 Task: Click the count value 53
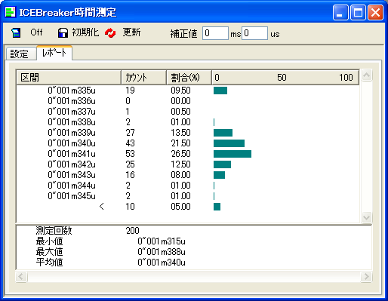pos(130,154)
